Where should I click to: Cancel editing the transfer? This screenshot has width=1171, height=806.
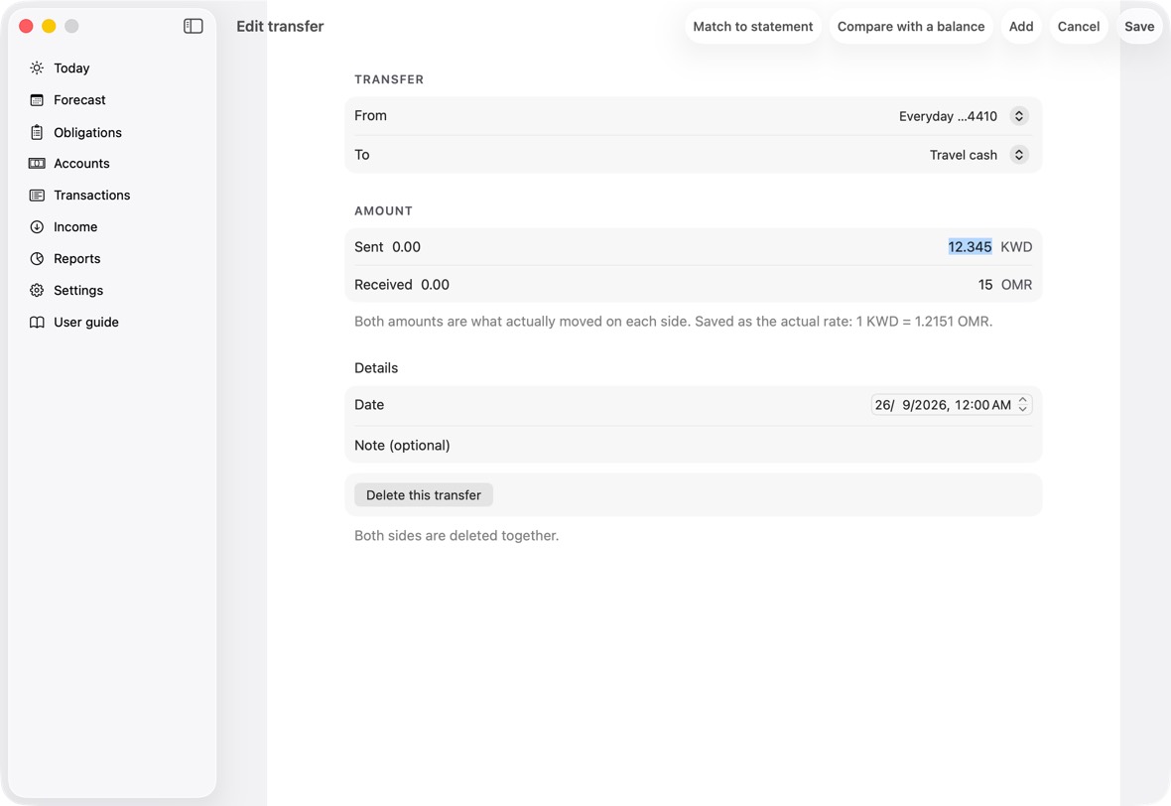pos(1079,26)
